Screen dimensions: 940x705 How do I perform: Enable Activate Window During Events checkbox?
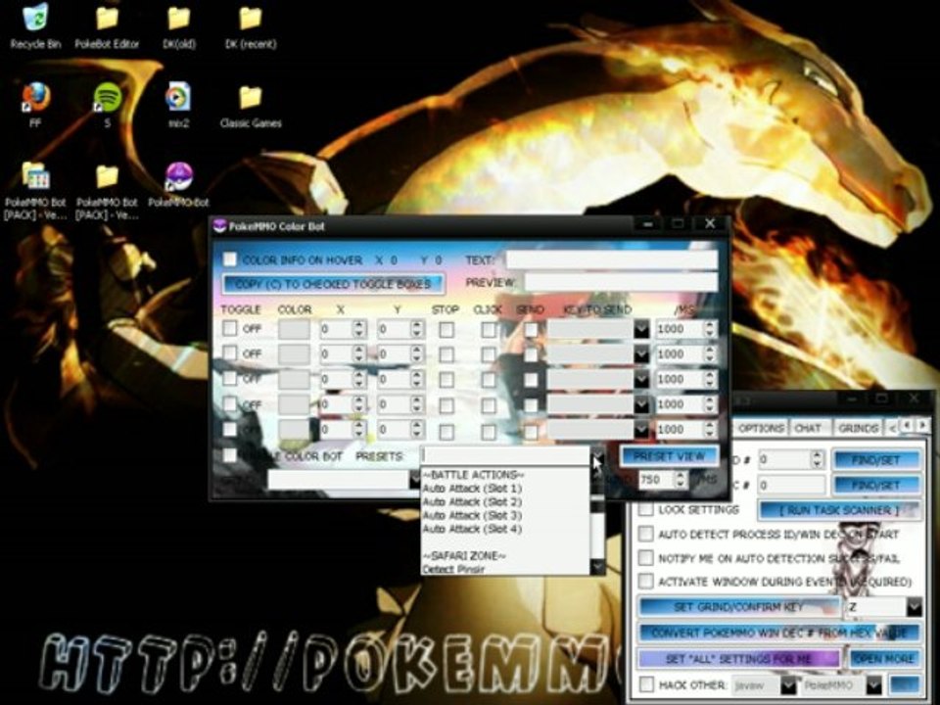645,581
